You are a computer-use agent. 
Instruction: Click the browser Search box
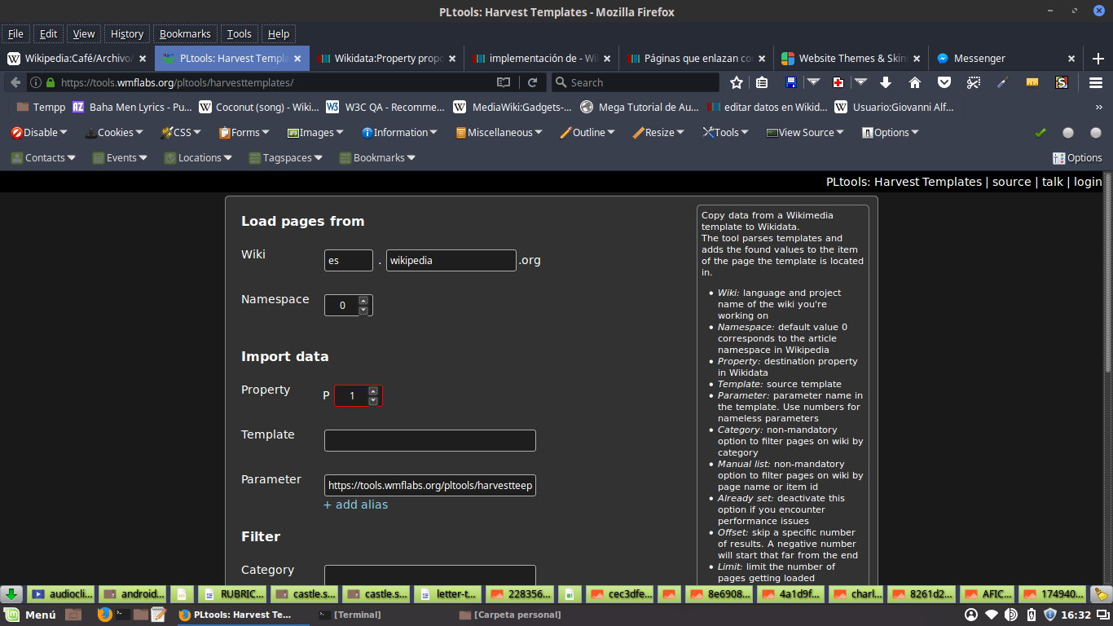[x=636, y=82]
